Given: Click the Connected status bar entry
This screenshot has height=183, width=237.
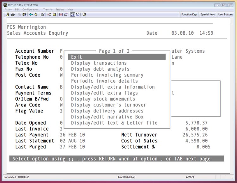Looking at the screenshot, I should tap(16, 177).
